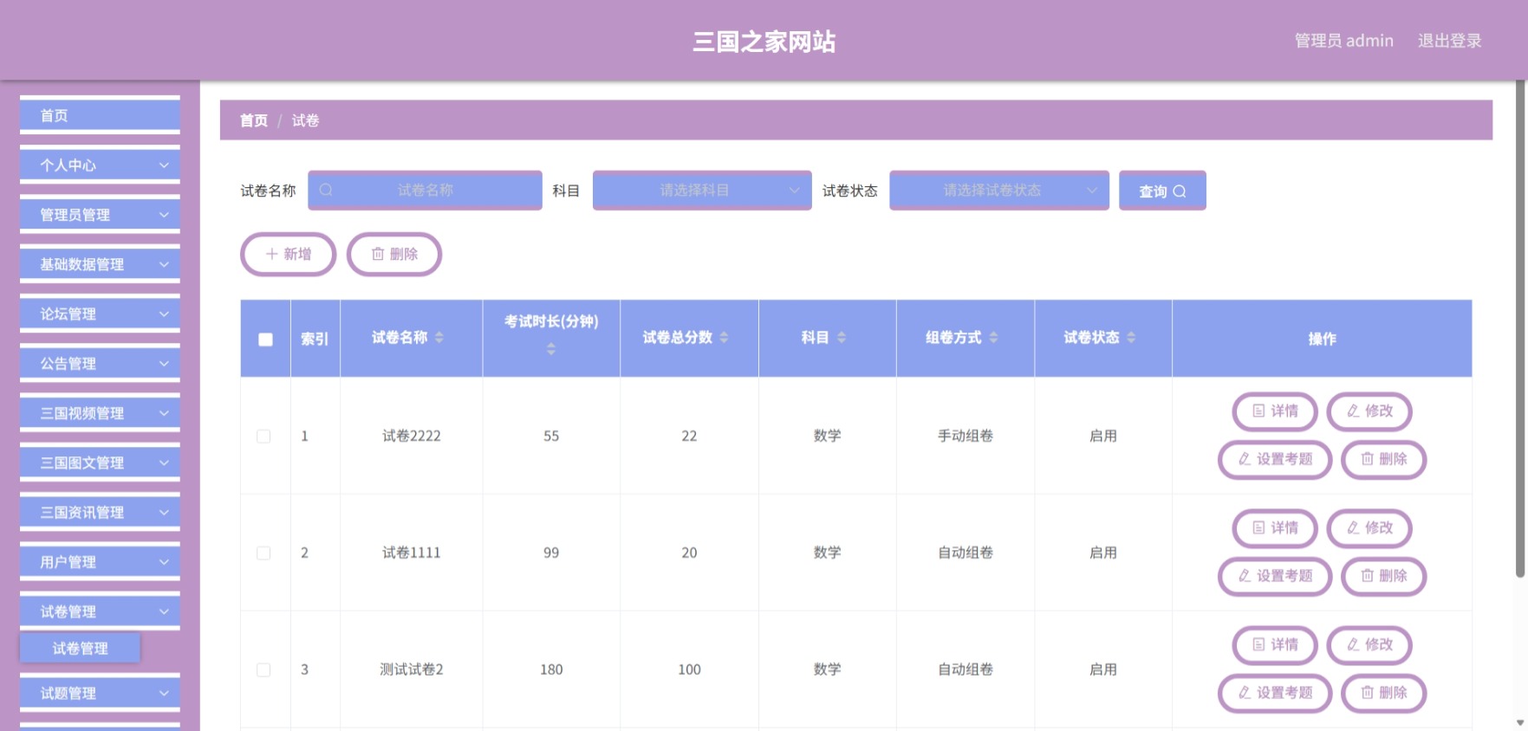Click the 操作 column header
Image resolution: width=1528 pixels, height=731 pixels.
pos(1322,339)
